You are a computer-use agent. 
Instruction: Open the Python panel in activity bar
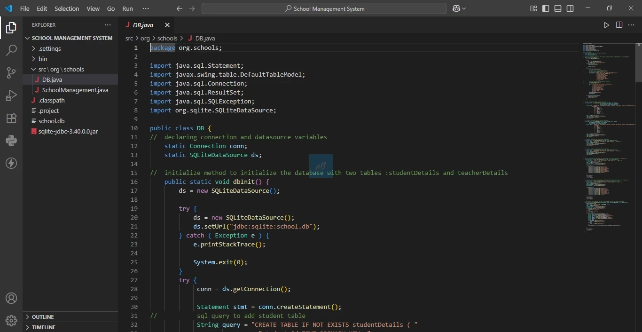[x=11, y=141]
